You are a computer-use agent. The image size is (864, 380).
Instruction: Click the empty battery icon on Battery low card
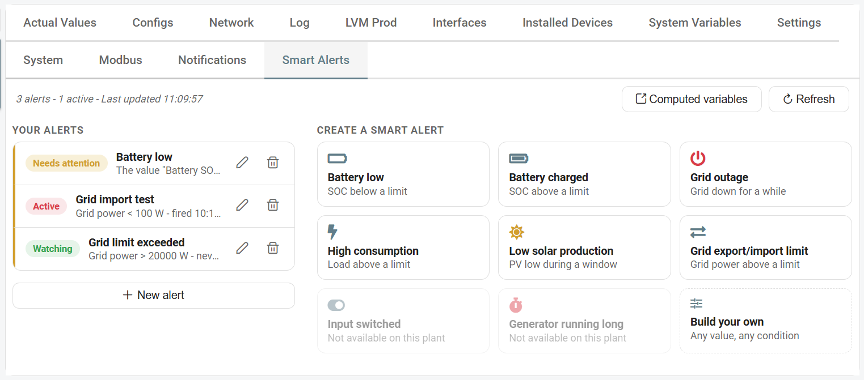click(x=338, y=159)
